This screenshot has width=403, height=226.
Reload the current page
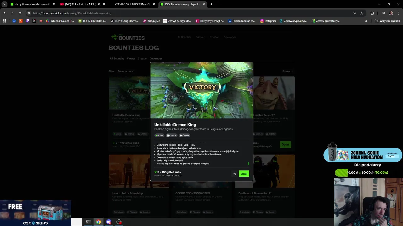pos(20,13)
